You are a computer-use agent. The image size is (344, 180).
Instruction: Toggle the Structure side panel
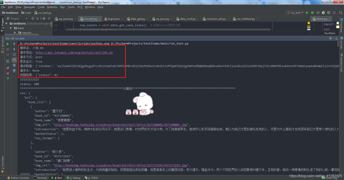tap(3, 45)
